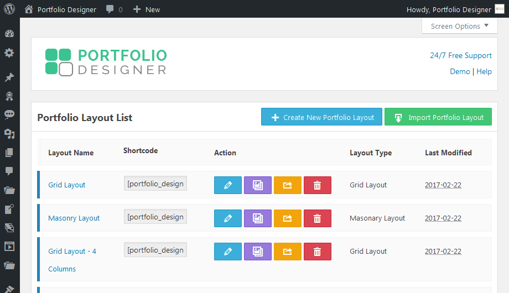Open the Dashboard sidebar icon
This screenshot has height=293, width=509.
tap(9, 33)
